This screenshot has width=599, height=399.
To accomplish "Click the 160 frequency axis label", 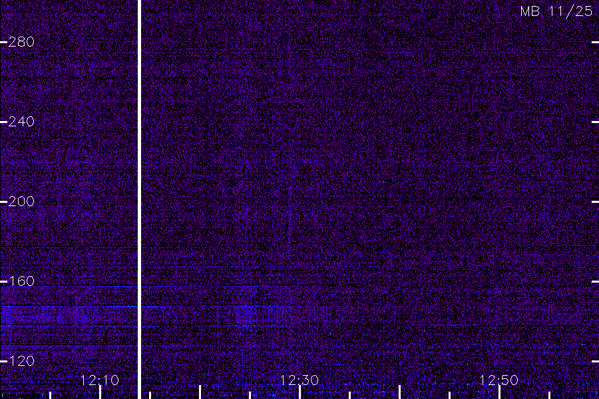I will [21, 281].
